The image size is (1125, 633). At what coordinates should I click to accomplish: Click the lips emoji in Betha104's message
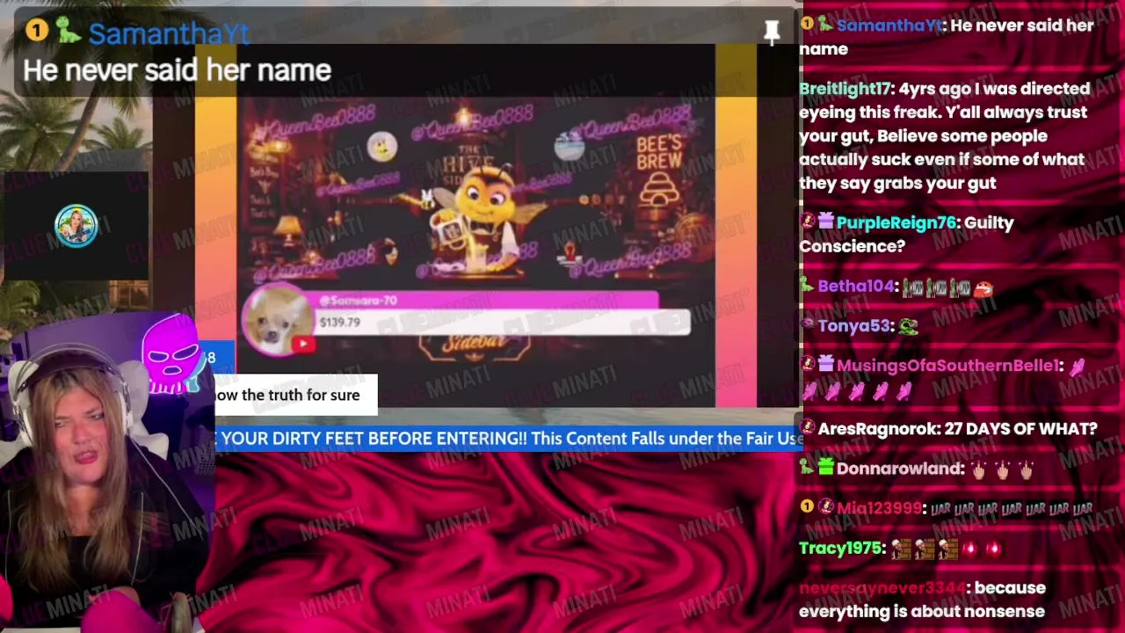pos(983,287)
